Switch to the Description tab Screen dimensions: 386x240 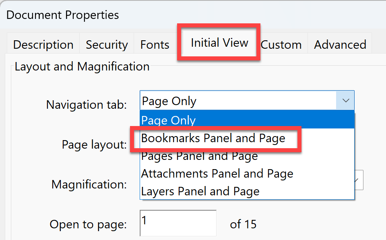[43, 44]
